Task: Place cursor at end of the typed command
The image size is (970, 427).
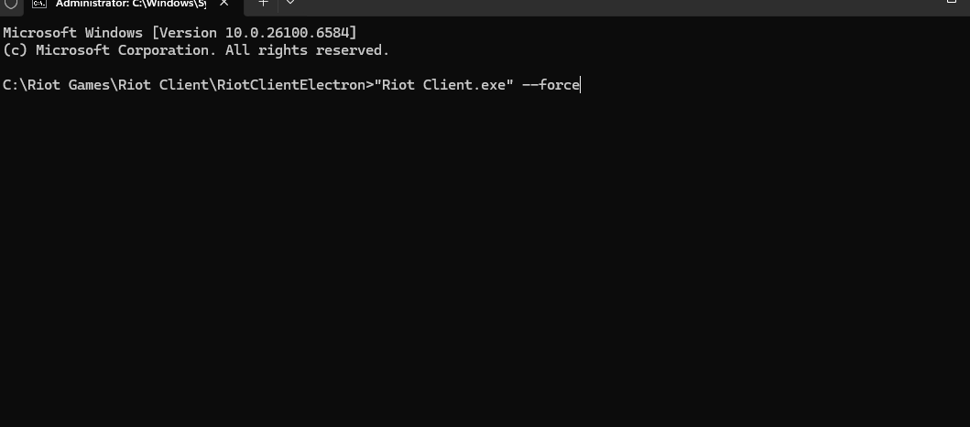Action: [x=581, y=85]
